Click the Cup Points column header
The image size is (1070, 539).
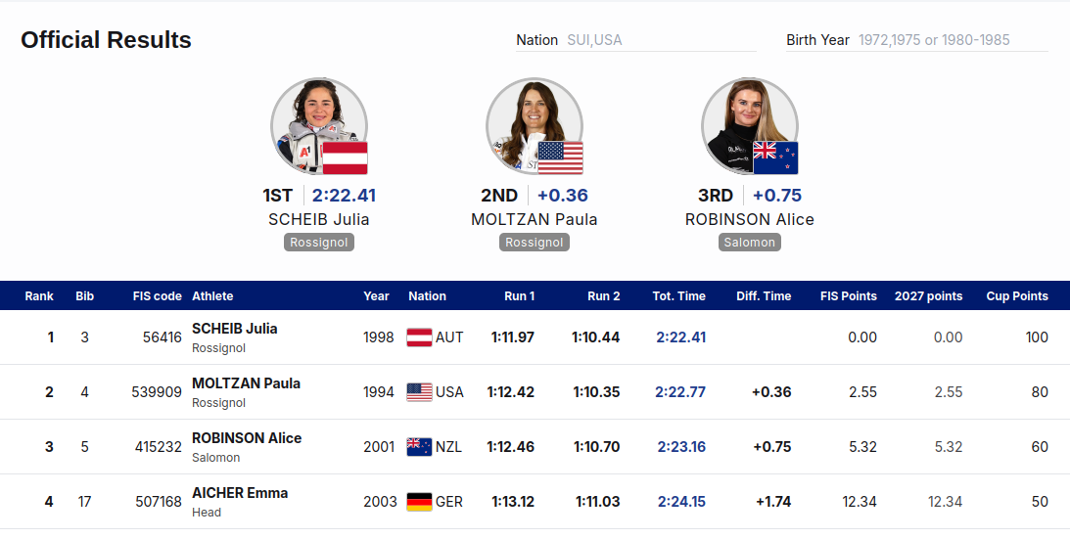pos(1017,296)
